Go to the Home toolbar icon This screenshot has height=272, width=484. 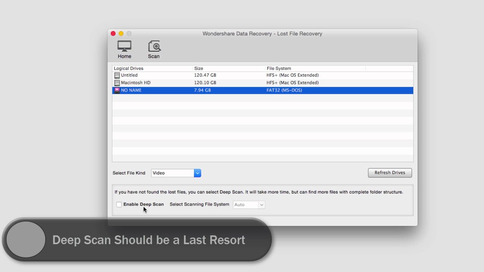124,49
